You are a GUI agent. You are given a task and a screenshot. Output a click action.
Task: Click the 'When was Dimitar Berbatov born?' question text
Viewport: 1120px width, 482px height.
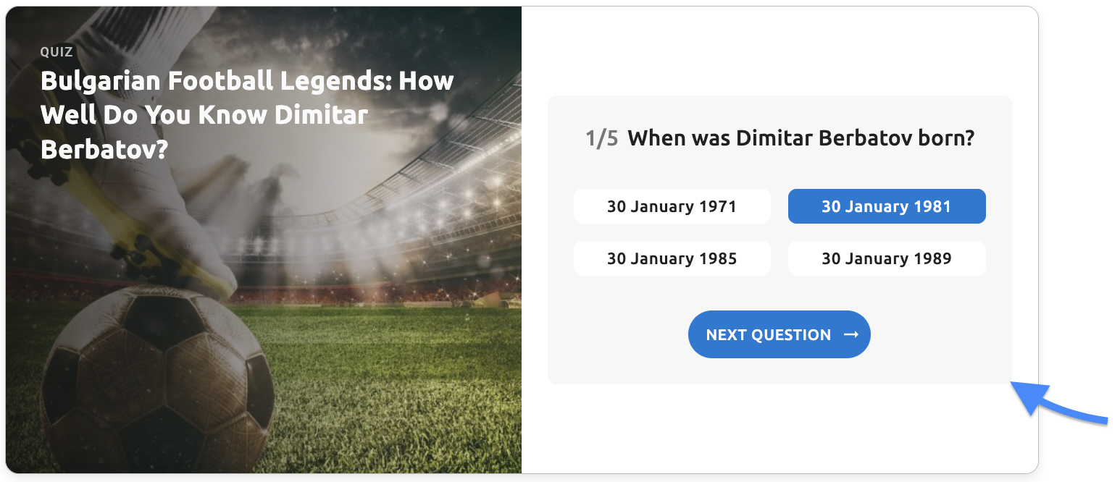pos(801,138)
